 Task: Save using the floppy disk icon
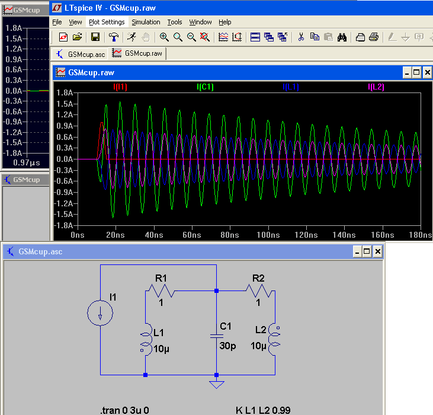tap(95, 37)
